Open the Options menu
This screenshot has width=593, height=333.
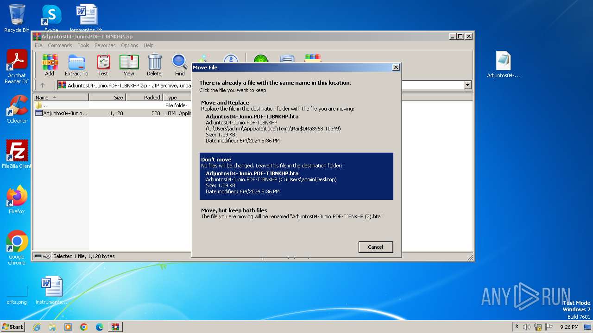[130, 45]
